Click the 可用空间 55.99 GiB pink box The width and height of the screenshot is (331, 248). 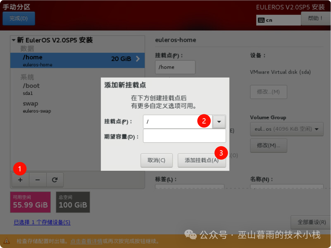point(30,202)
